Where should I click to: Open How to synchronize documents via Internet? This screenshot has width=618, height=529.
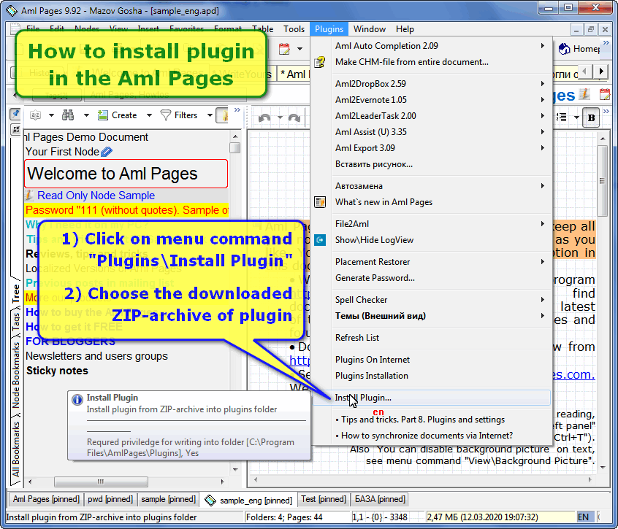[432, 436]
